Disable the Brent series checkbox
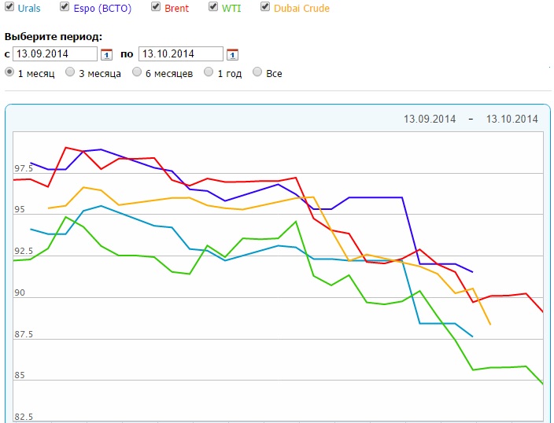Screen dimensions: 554x423 (156, 6)
